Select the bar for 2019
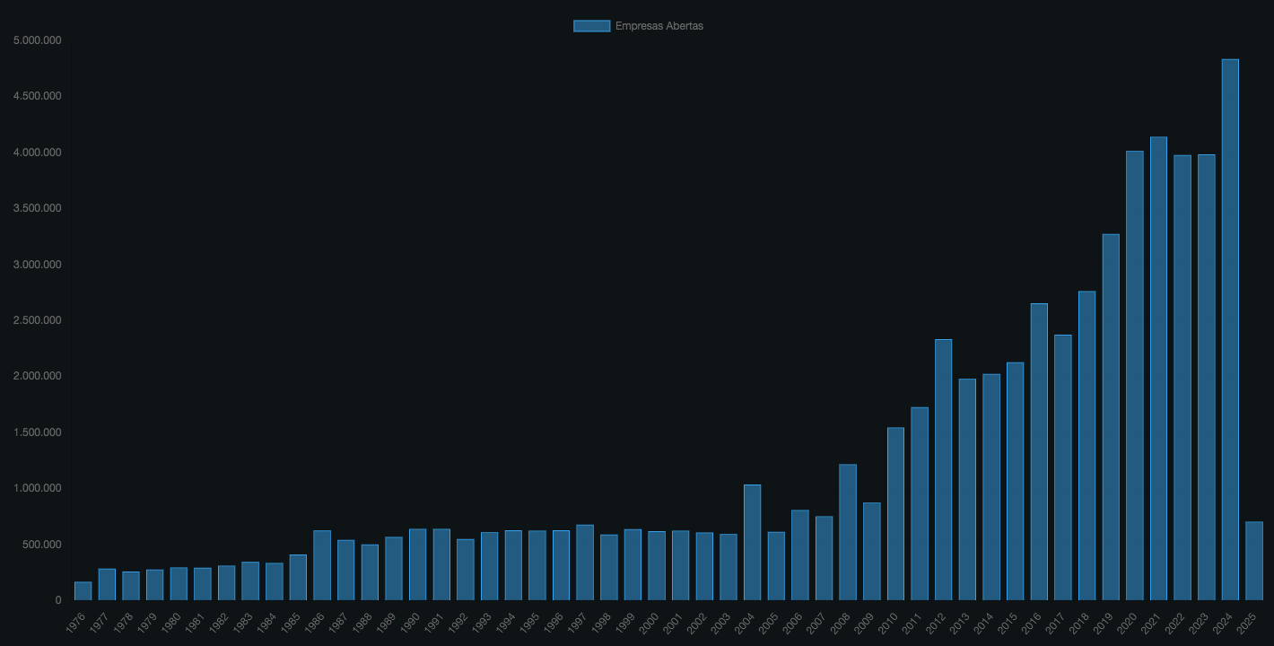Screen dimensions: 1274x646 tap(1111, 416)
